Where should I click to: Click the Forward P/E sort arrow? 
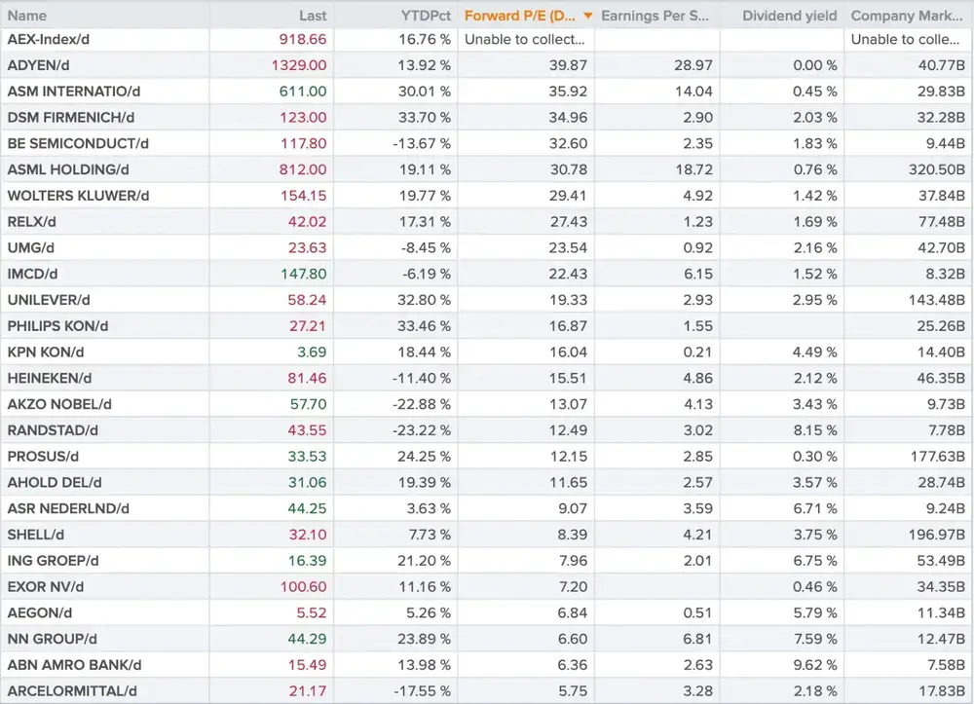point(587,17)
